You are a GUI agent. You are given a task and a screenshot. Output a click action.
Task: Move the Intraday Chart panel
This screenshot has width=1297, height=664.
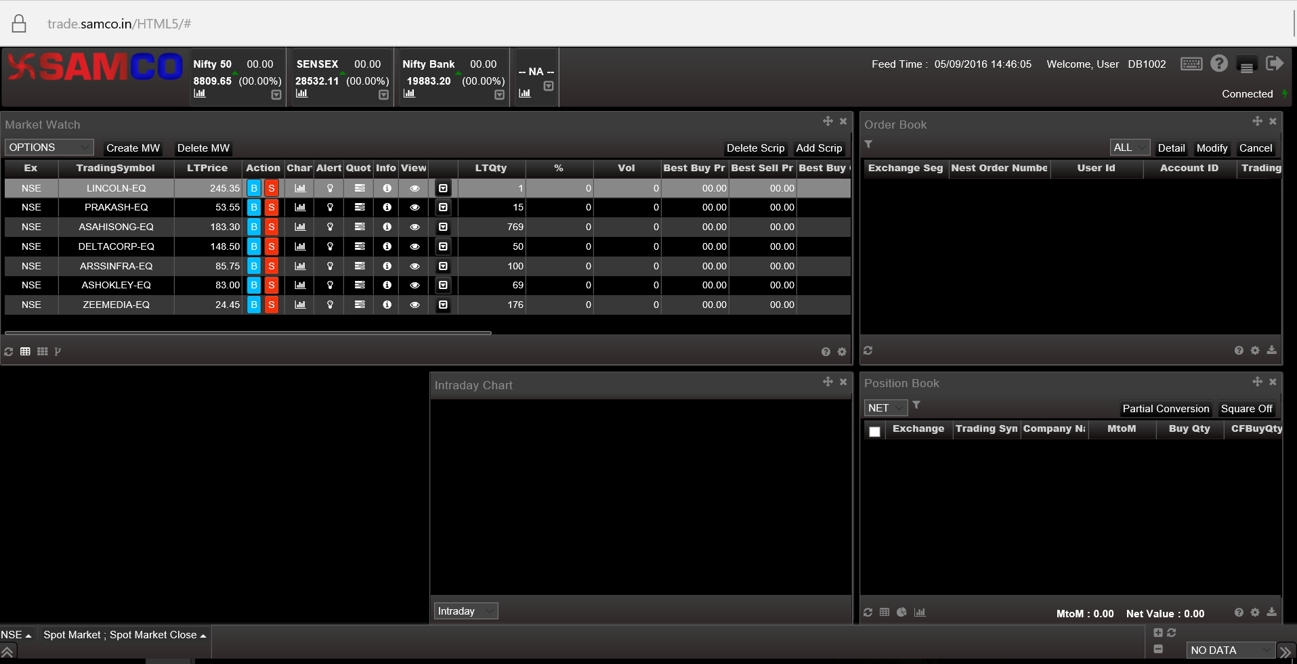828,382
